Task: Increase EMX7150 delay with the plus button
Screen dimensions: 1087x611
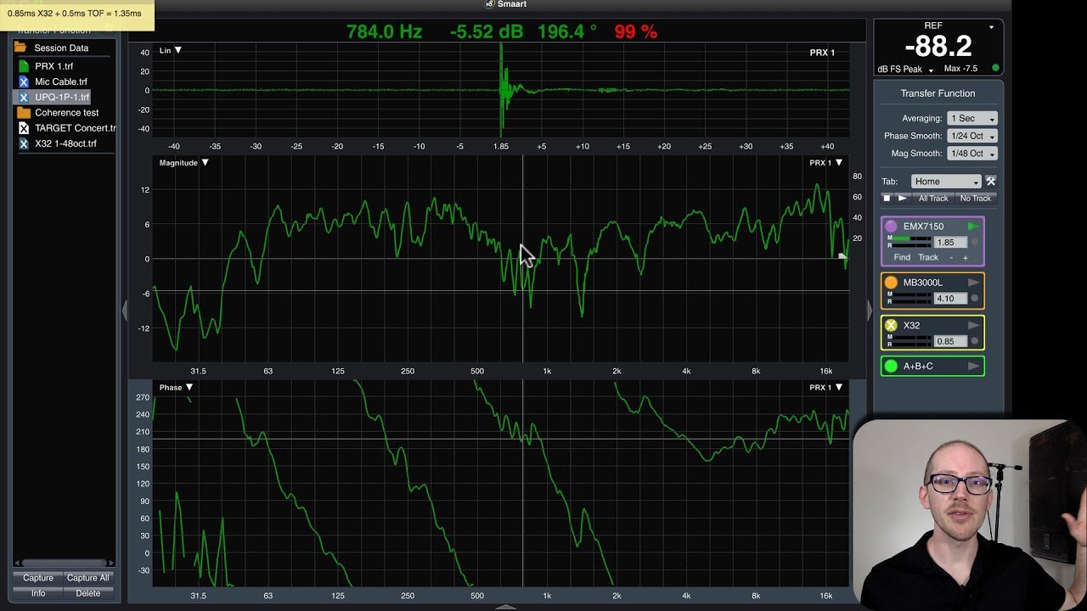Action: click(965, 257)
